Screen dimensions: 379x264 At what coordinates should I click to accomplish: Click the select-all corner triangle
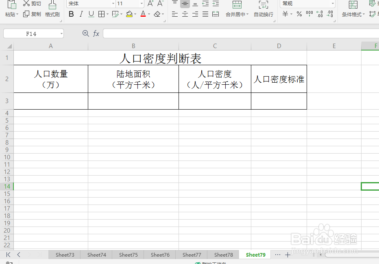9,46
